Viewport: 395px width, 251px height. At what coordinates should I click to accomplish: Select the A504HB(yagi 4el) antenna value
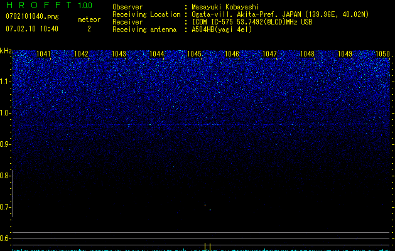pos(222,29)
